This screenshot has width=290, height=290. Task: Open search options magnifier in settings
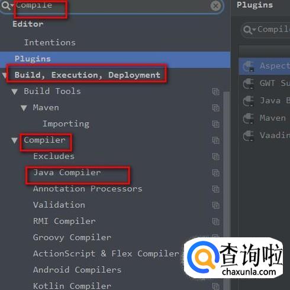[x=7, y=5]
